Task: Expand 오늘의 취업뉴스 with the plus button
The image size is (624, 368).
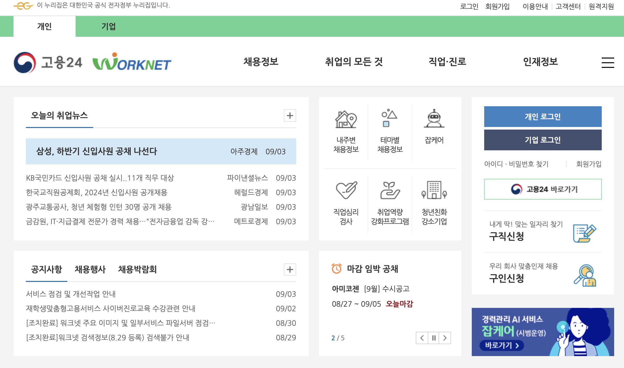Action: coord(289,116)
